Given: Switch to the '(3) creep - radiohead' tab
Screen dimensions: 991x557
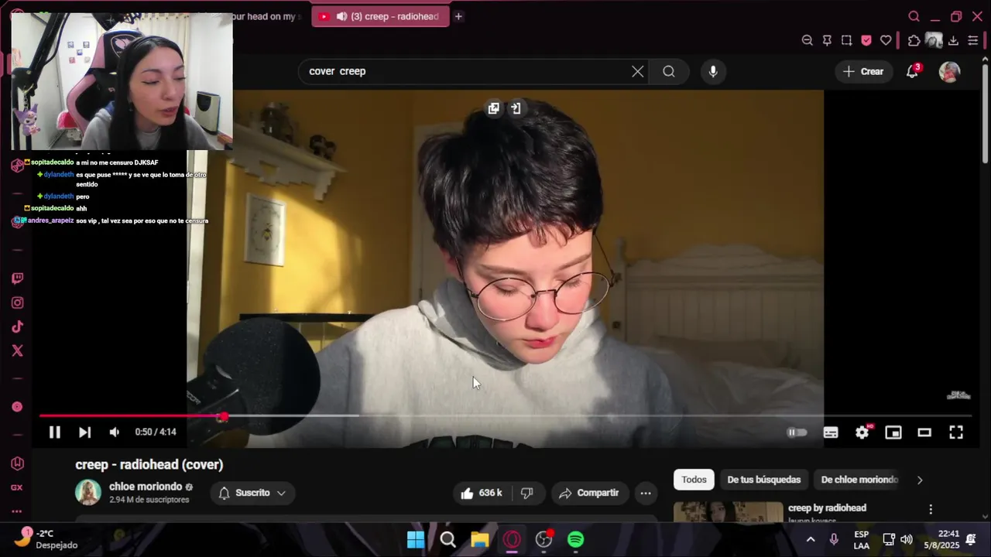Looking at the screenshot, I should (380, 16).
